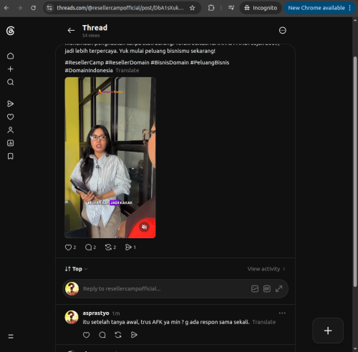358x352 pixels.
Task: Unmute the video with speaker icon
Action: click(144, 227)
